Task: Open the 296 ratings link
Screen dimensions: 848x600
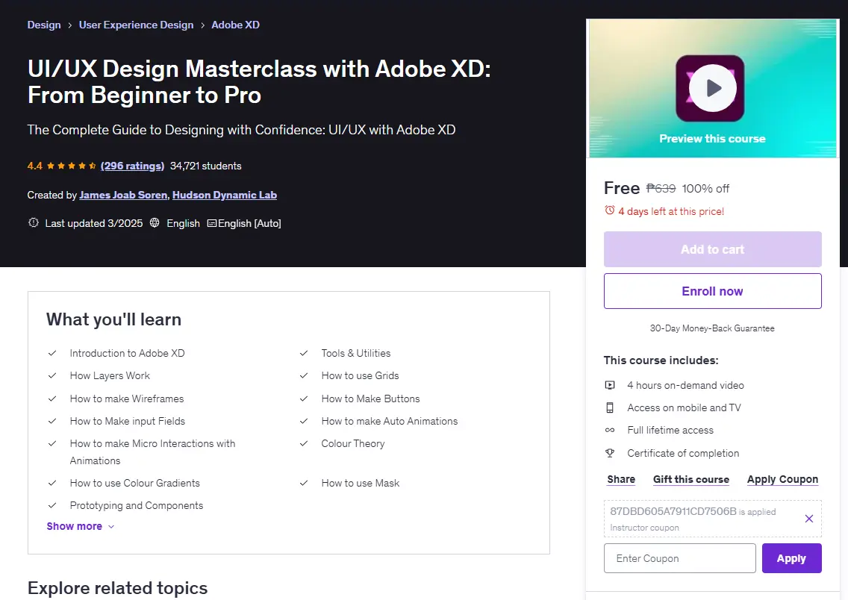Action: (133, 166)
